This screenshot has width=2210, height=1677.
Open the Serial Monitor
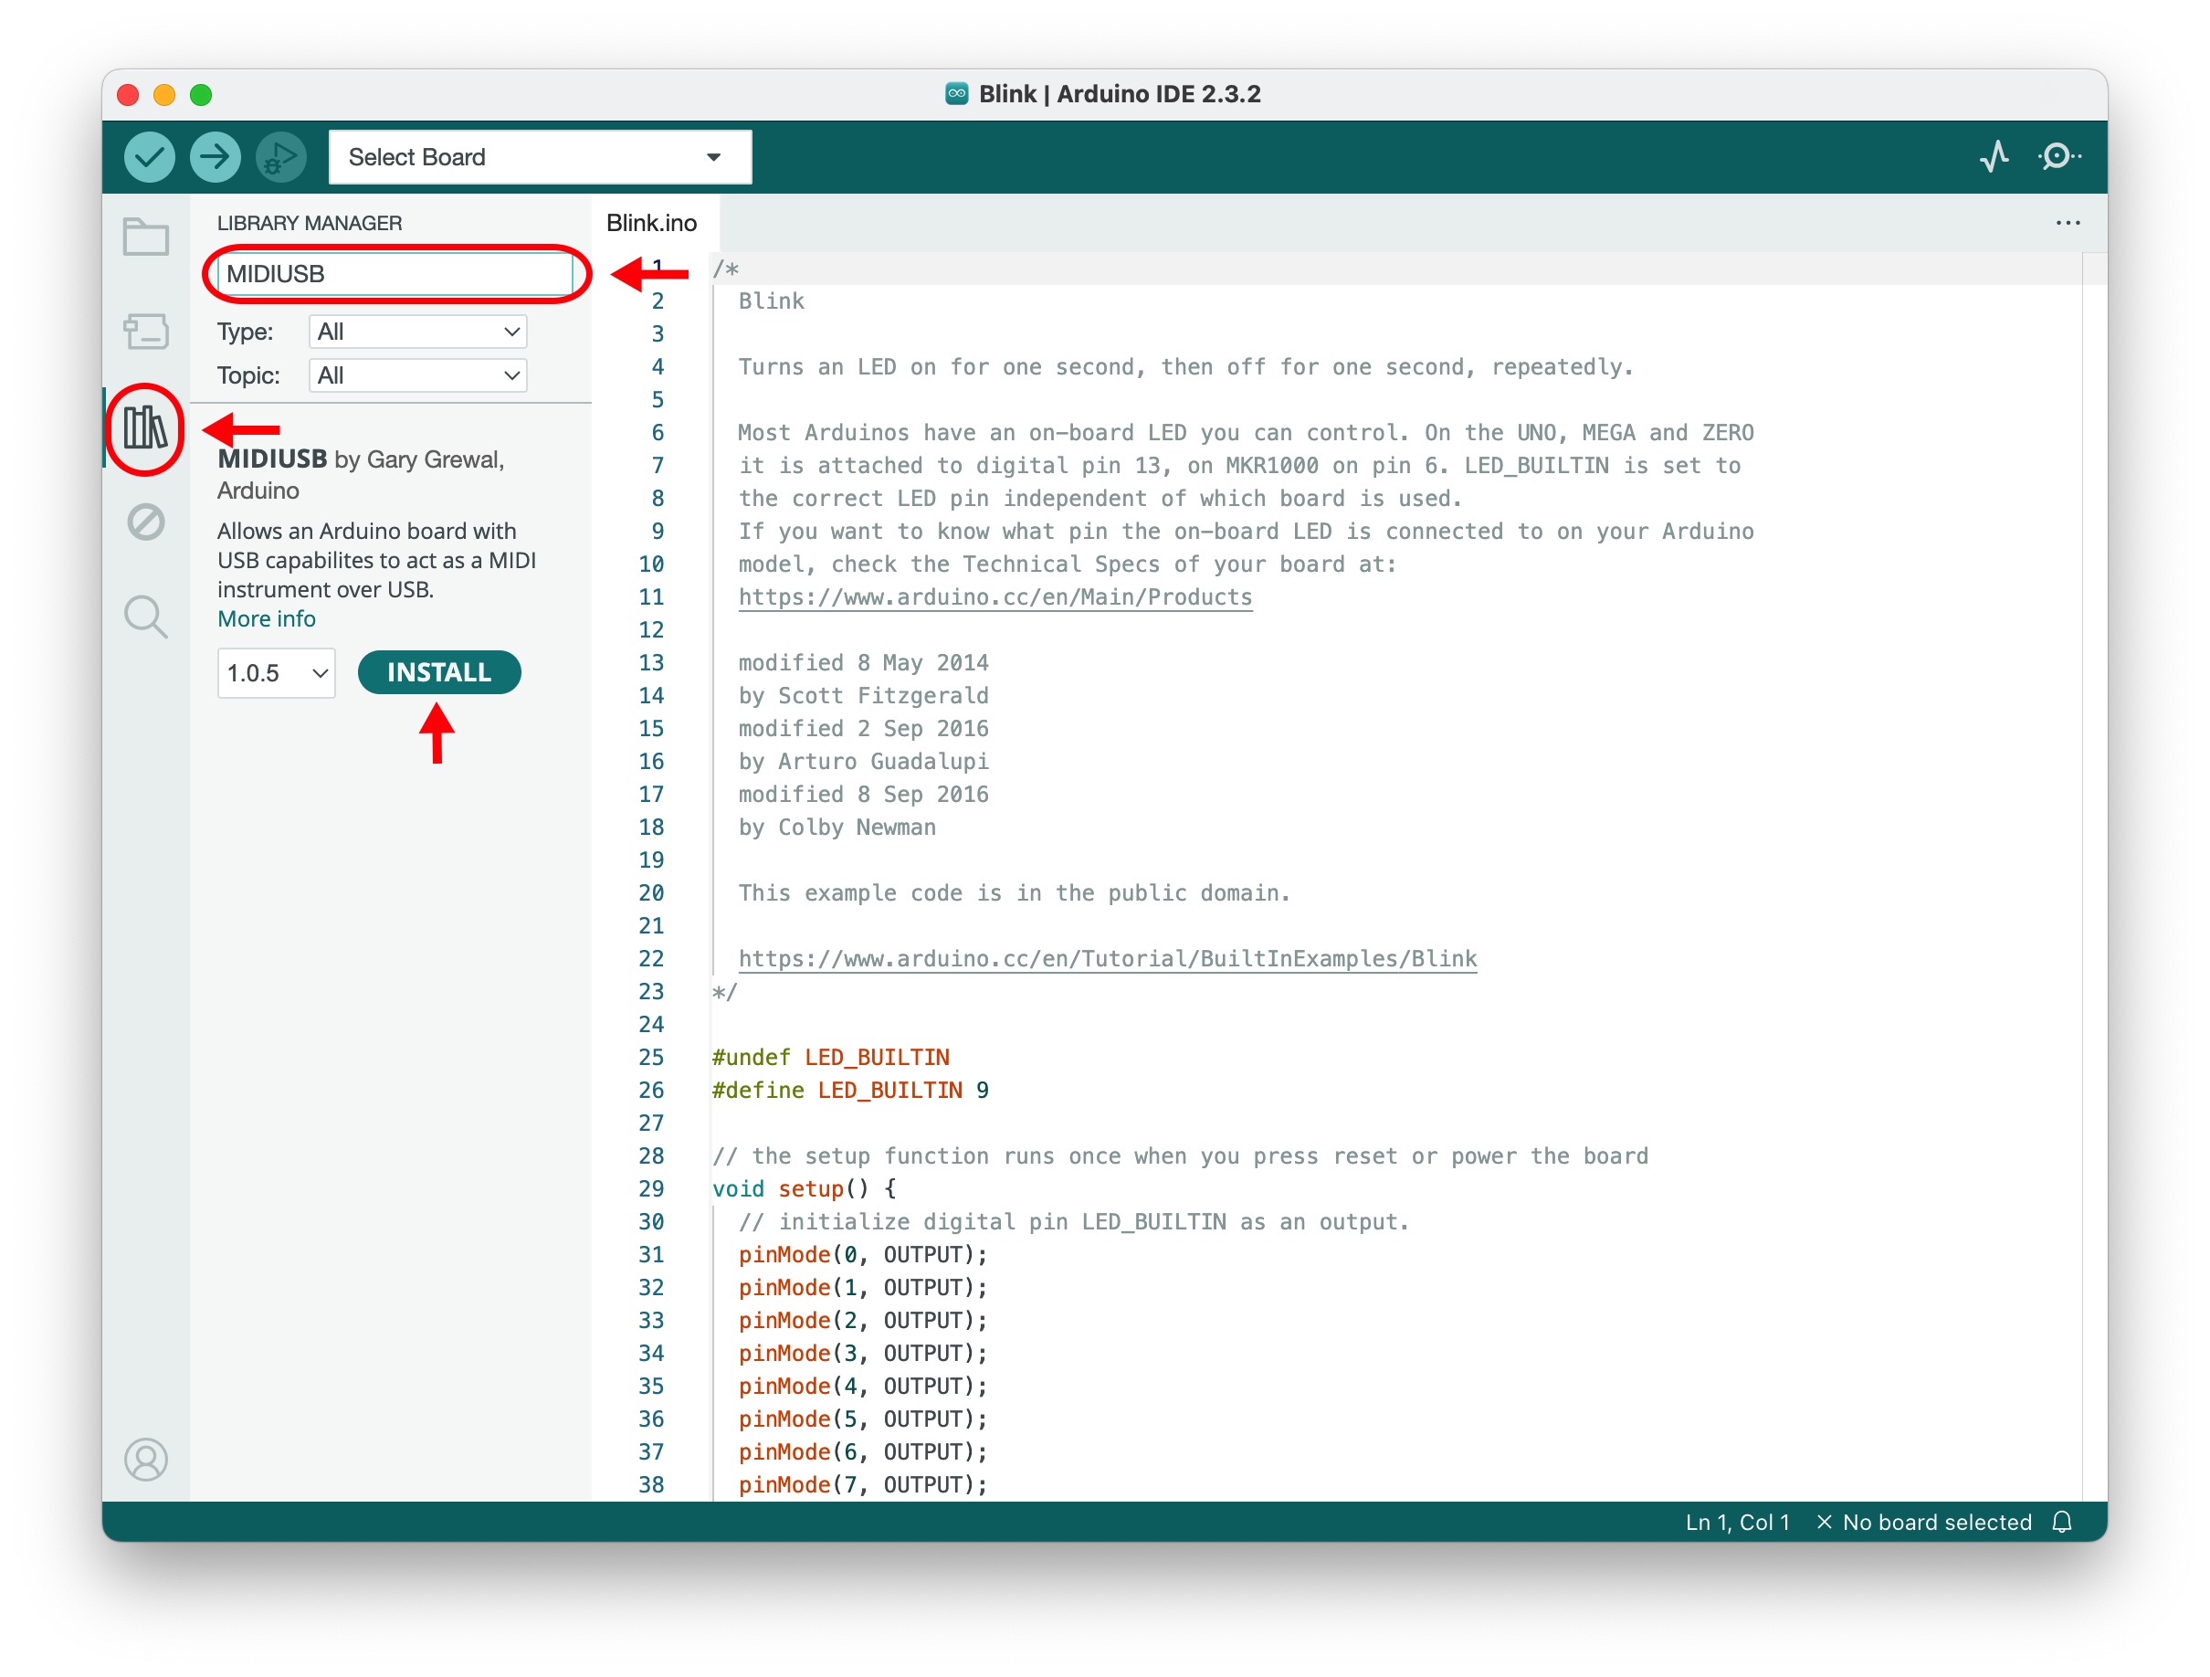2059,157
